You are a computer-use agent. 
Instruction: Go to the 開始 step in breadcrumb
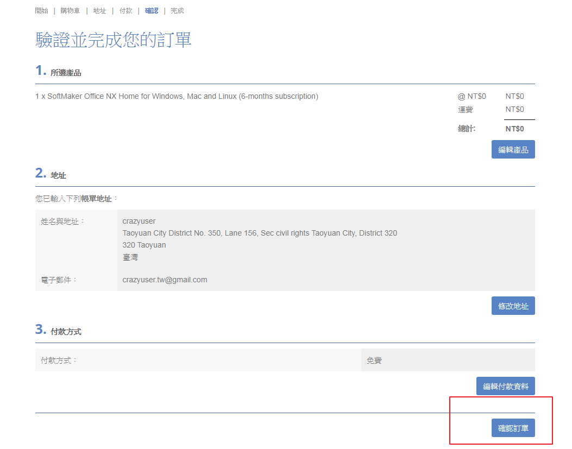point(42,10)
